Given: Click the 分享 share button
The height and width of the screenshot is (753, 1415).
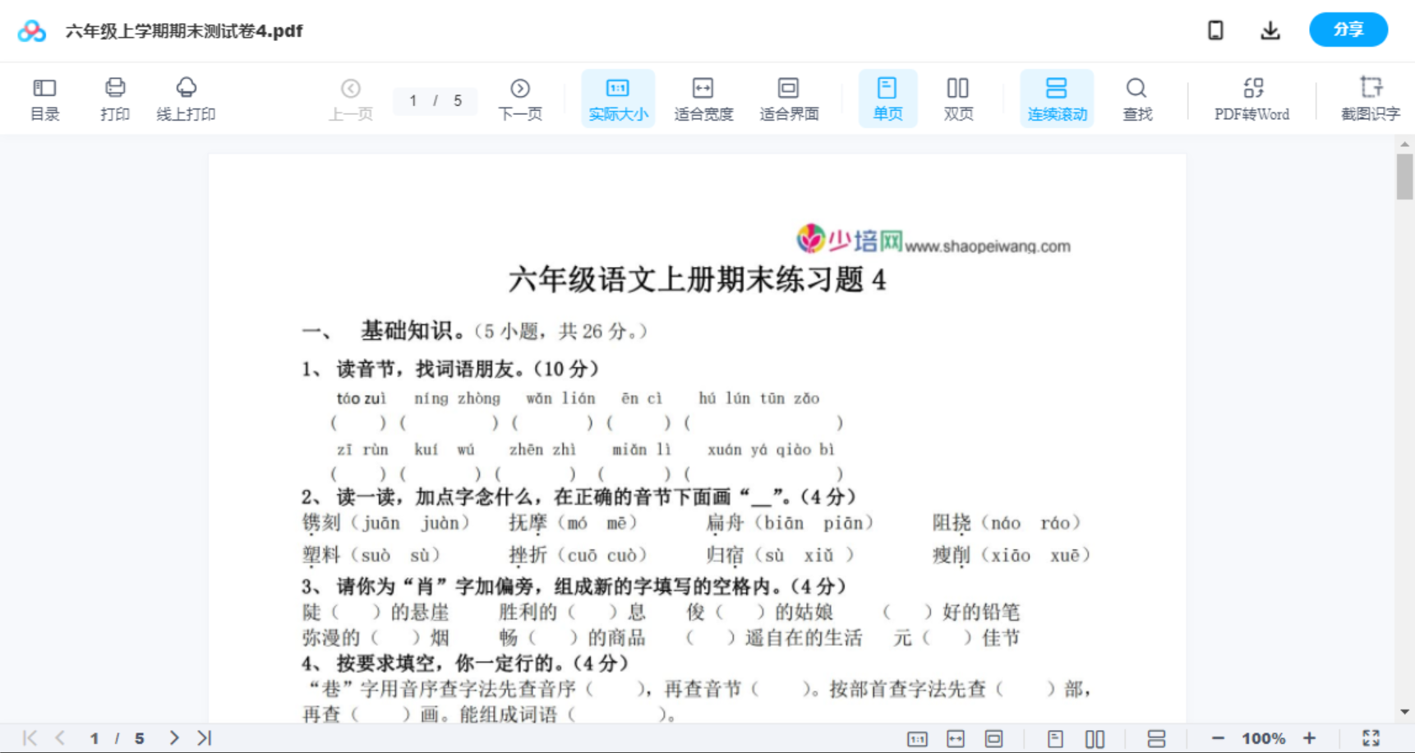Looking at the screenshot, I should 1348,30.
